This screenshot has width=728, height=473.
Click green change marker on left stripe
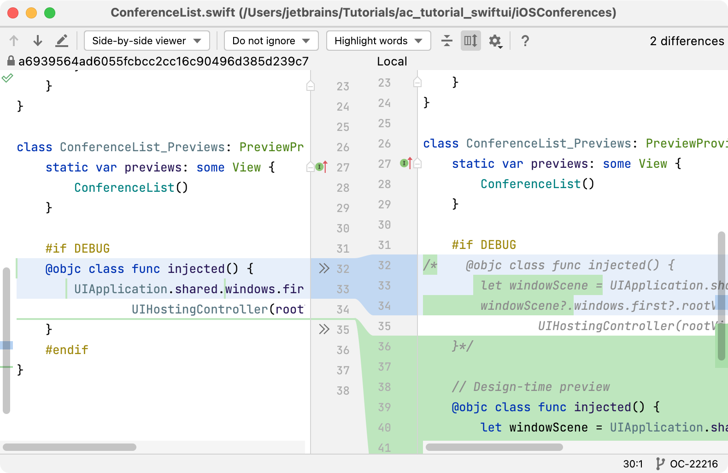click(6, 367)
